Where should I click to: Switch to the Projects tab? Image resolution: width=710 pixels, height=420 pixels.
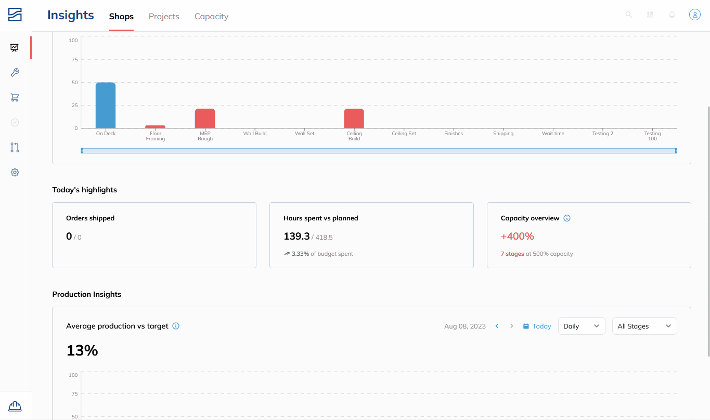(164, 16)
